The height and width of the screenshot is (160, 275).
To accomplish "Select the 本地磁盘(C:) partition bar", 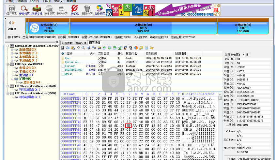I will (x=49, y=26).
